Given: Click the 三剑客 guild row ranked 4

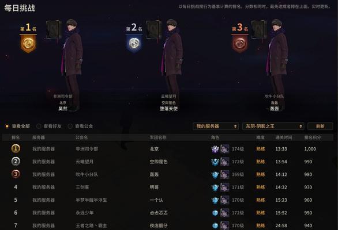Looking at the screenshot, I should 168,187.
